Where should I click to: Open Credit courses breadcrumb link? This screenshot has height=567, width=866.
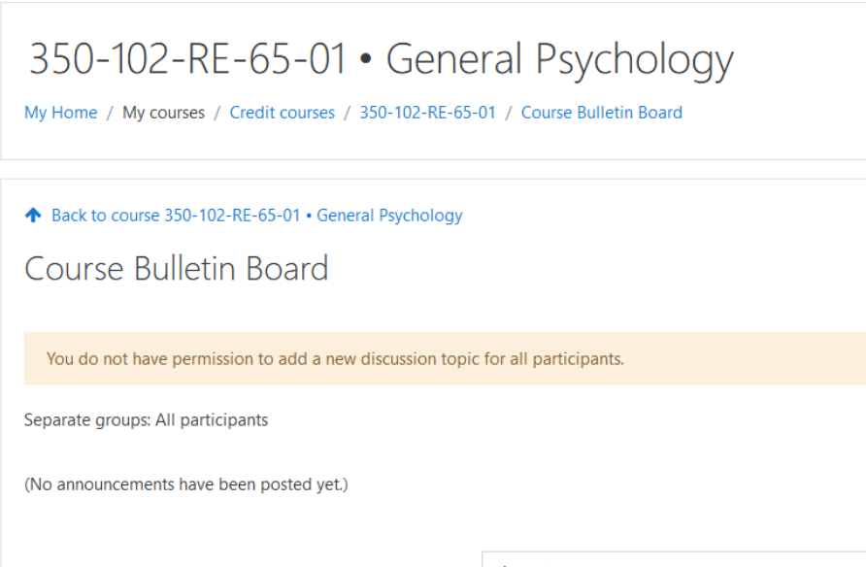click(283, 113)
